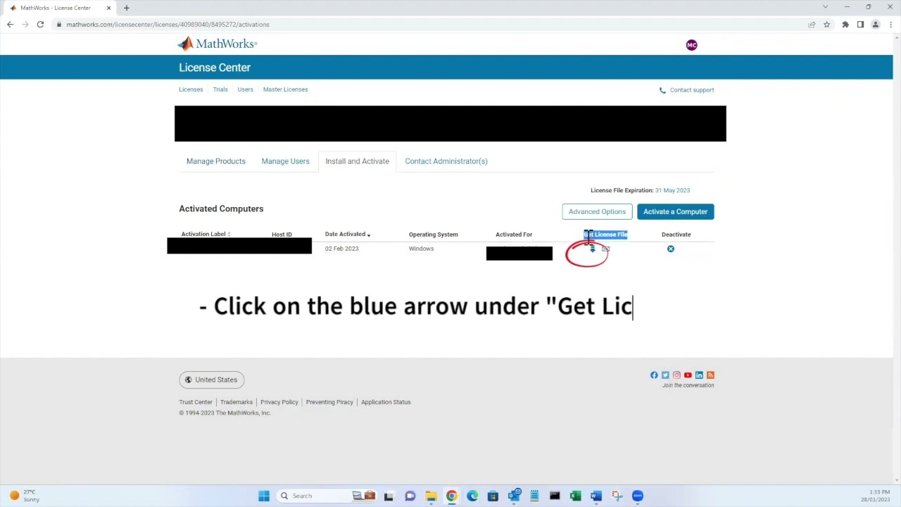Open Privacy Policy footer link

point(279,402)
